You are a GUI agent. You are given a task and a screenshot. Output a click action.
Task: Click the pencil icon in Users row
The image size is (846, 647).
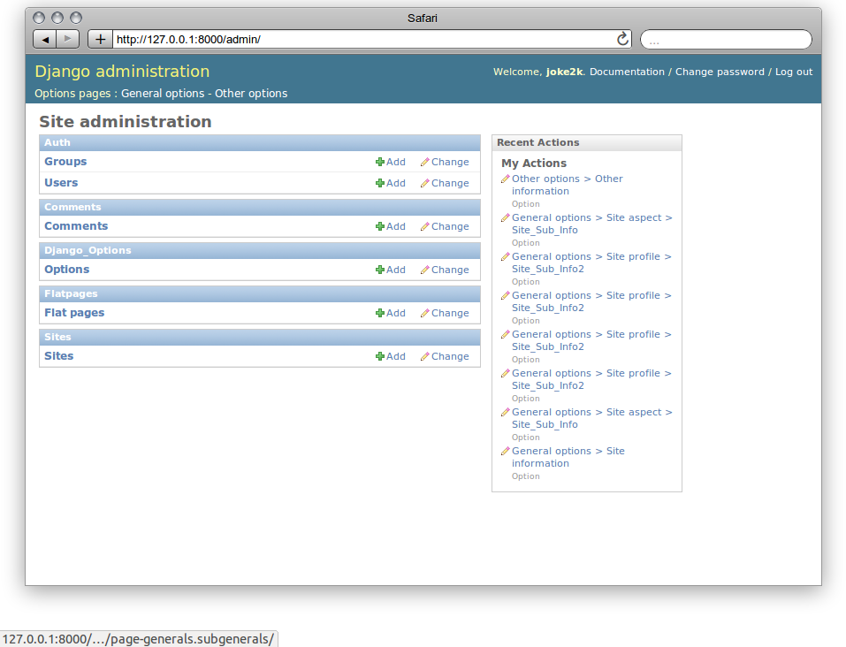(x=425, y=184)
